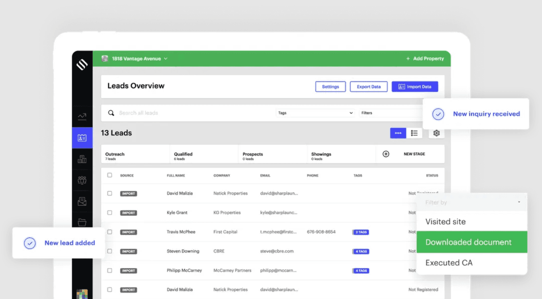Open the Tags dropdown
Image resolution: width=542 pixels, height=299 pixels.
coord(315,113)
